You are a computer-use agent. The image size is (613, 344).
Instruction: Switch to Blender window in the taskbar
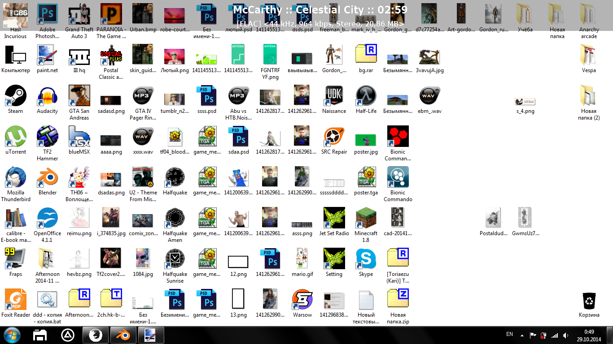pyautogui.click(x=123, y=335)
